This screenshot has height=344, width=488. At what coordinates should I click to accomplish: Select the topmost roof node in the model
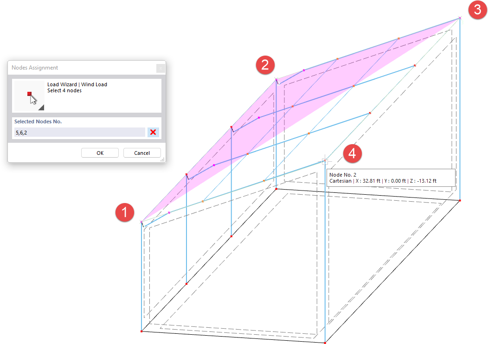(x=459, y=18)
